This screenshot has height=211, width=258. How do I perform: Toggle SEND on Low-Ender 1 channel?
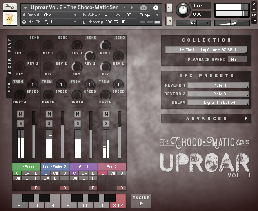click(34, 38)
